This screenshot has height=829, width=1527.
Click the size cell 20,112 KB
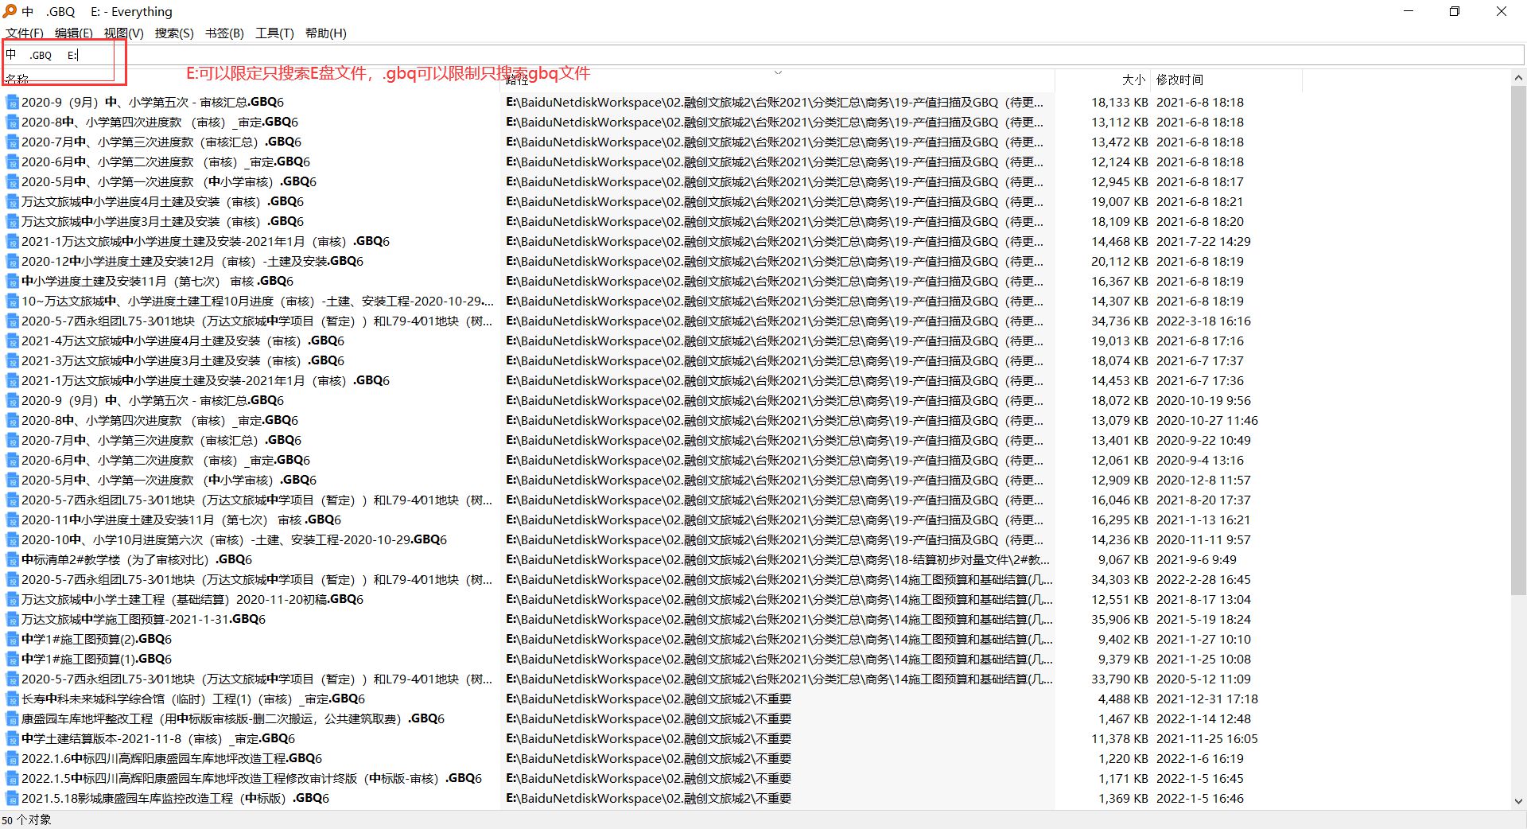1119,262
